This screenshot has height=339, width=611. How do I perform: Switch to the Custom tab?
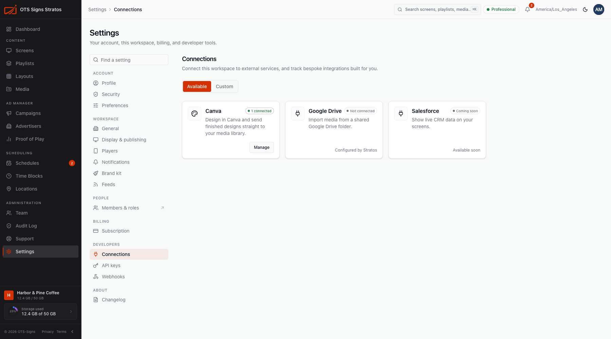pos(224,86)
